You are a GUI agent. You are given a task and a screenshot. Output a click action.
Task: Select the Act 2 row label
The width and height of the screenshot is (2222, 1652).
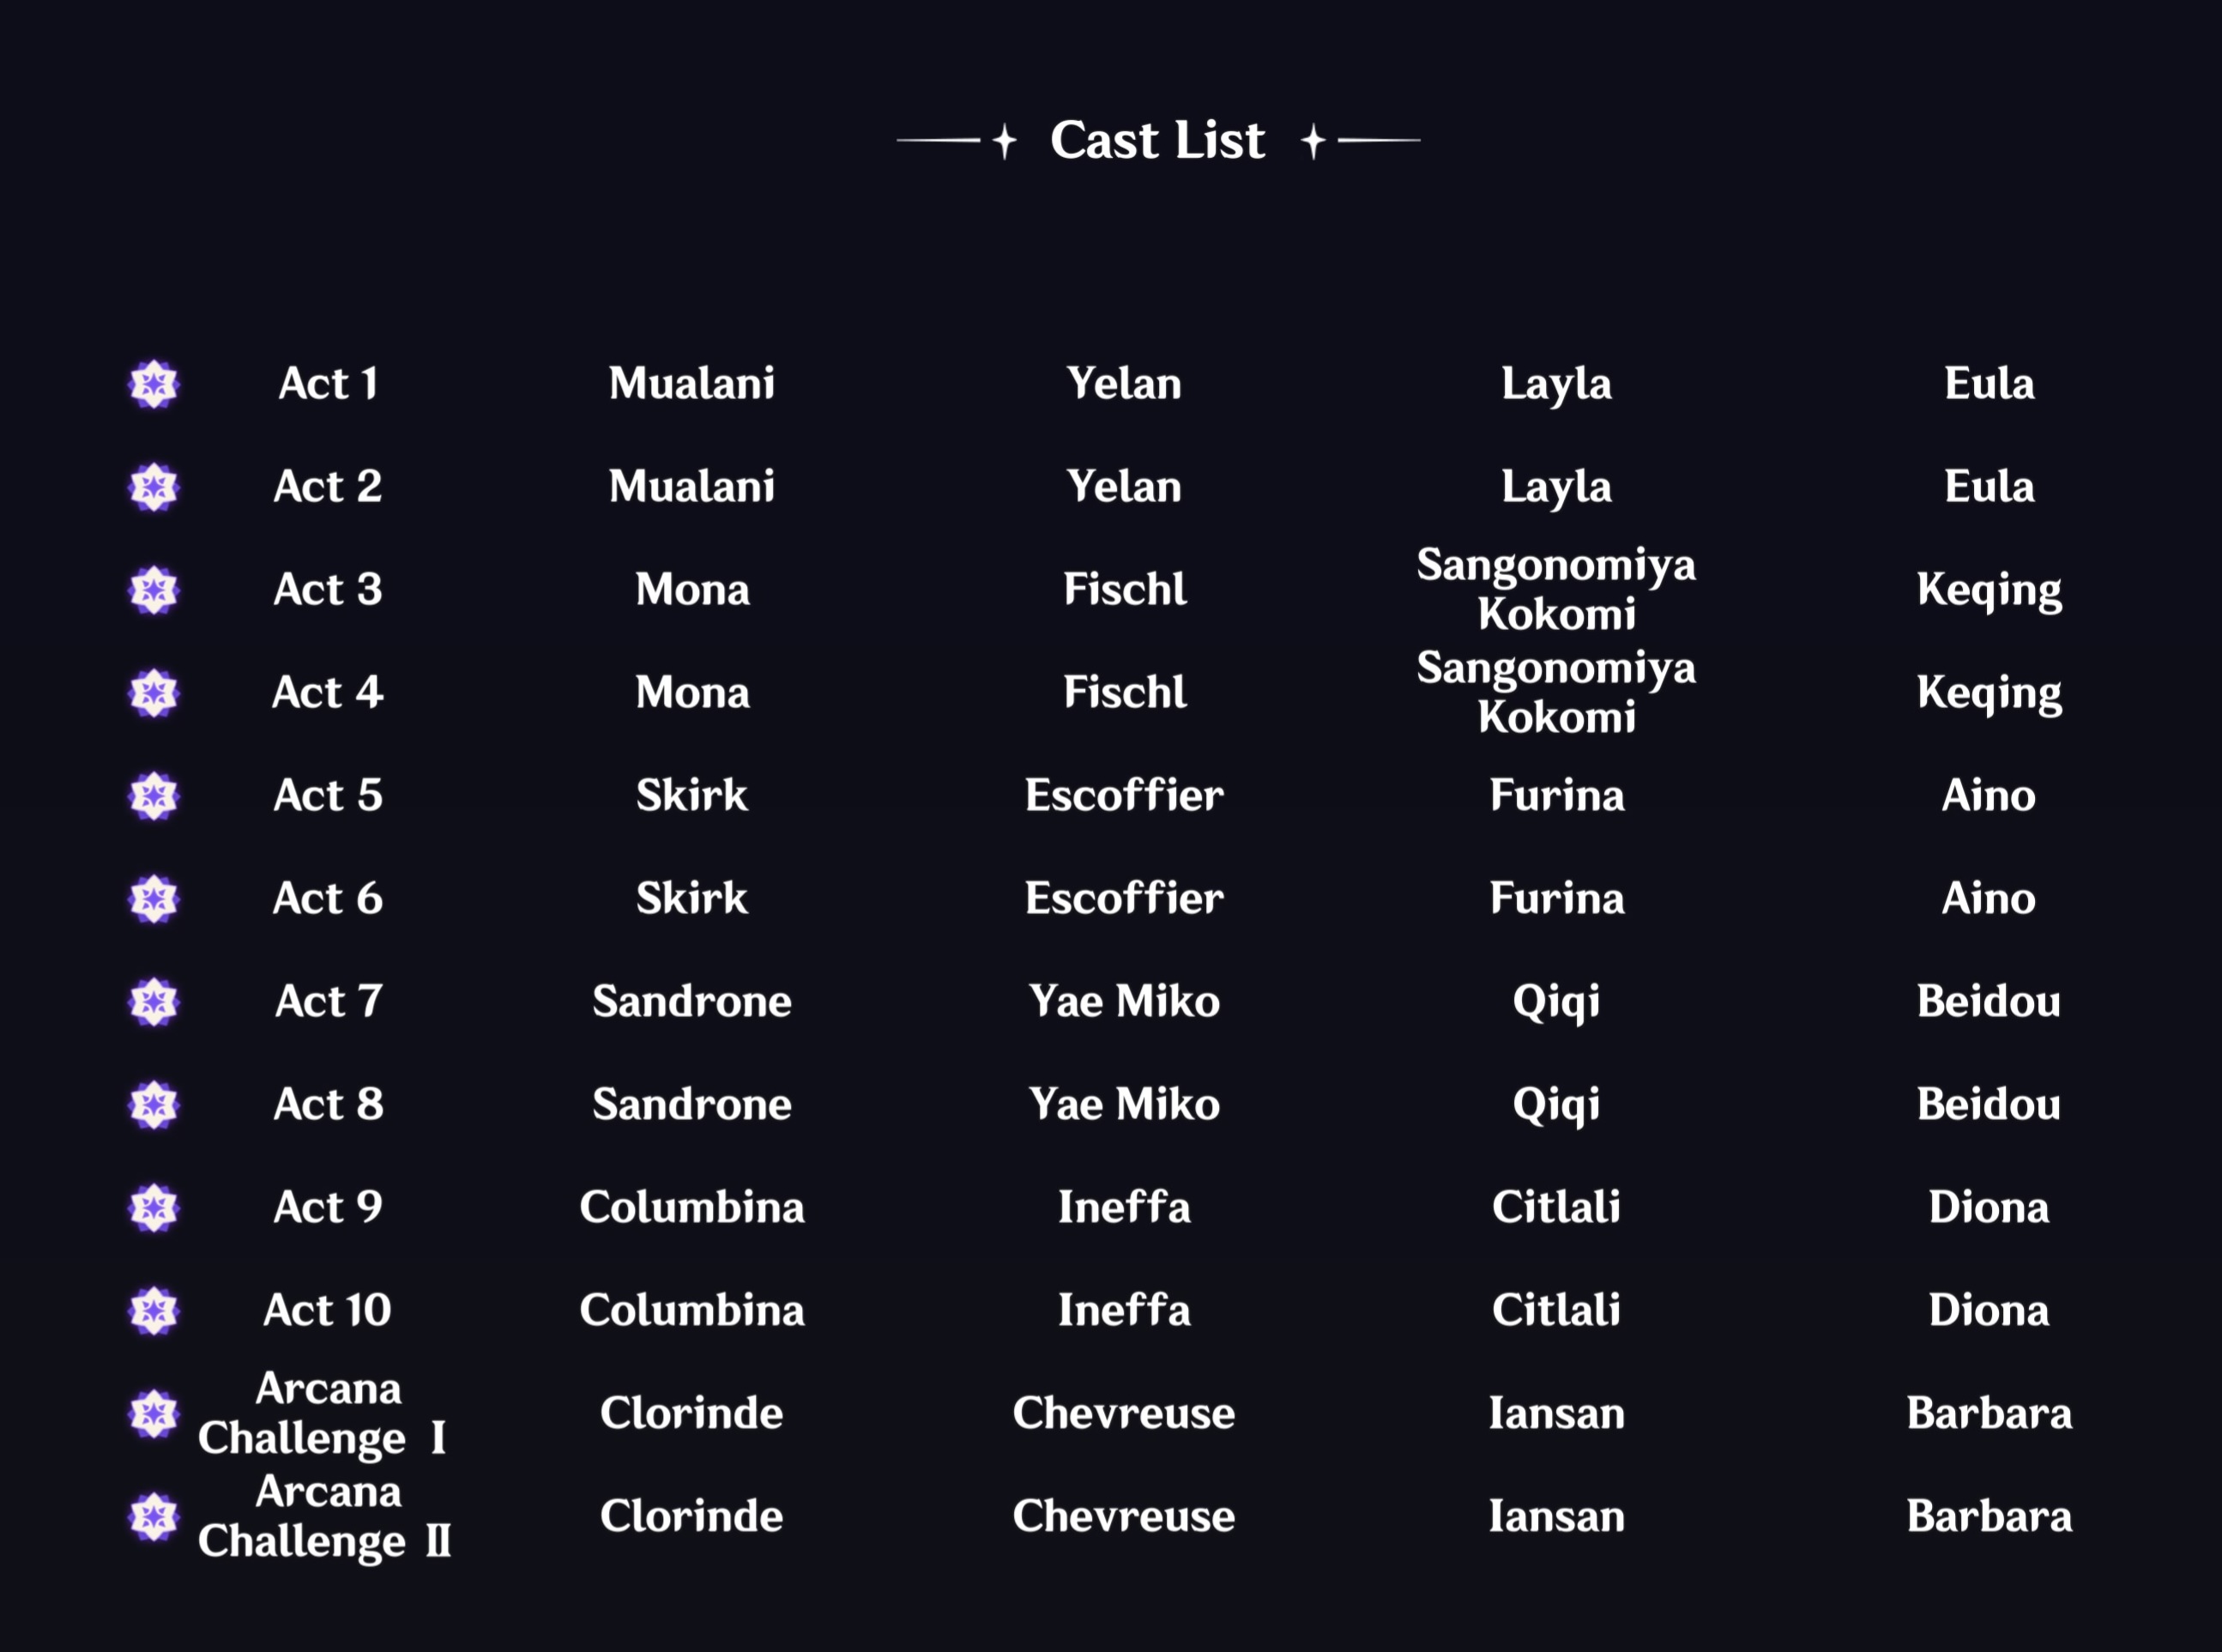pyautogui.click(x=328, y=487)
